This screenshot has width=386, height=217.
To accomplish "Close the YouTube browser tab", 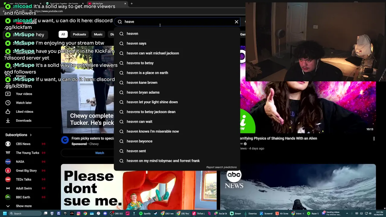I will coord(125,4).
